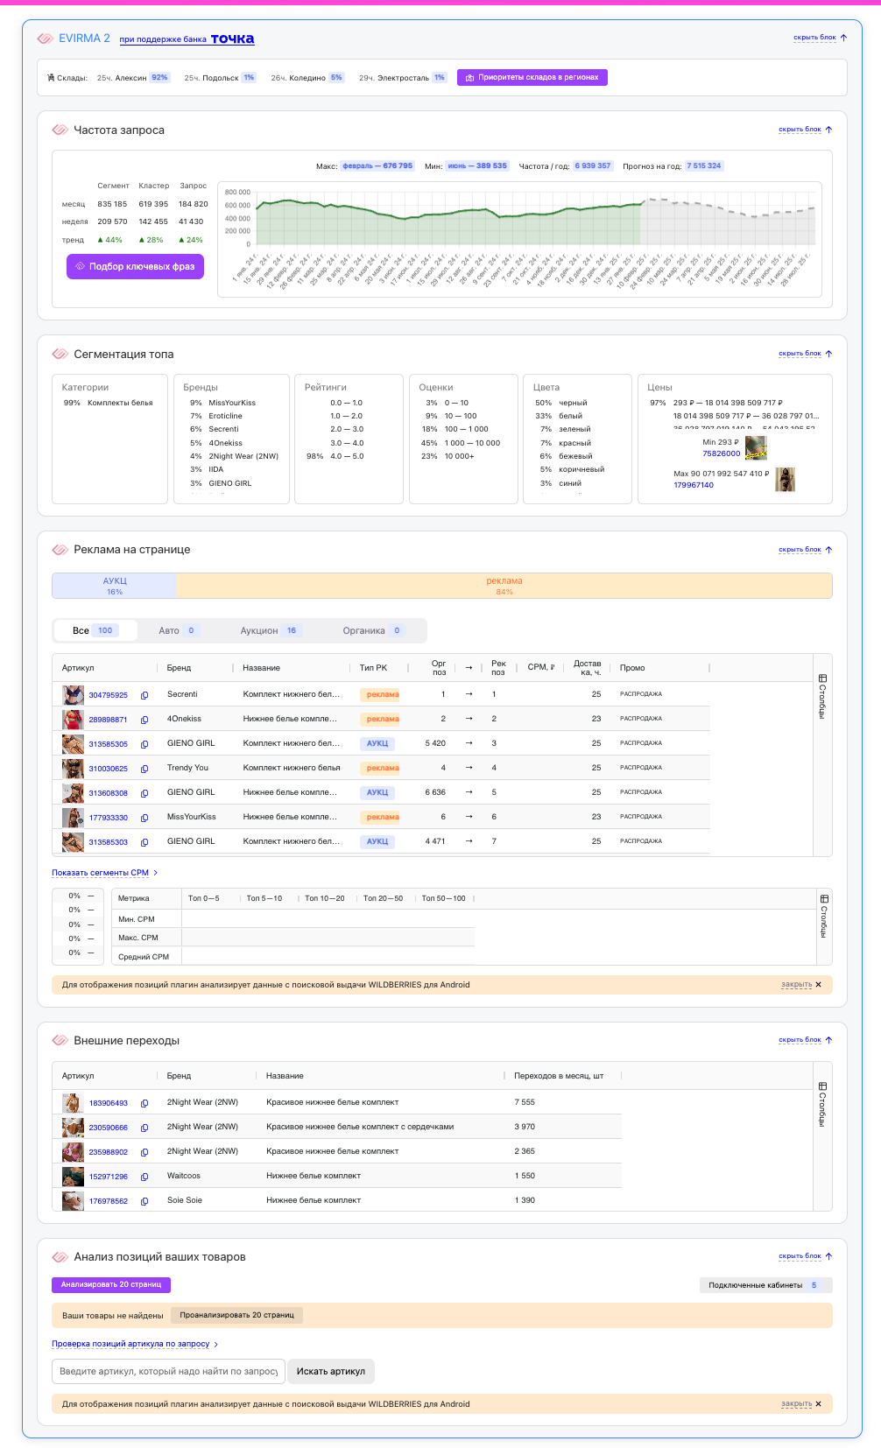Image resolution: width=881 pixels, height=1448 pixels.
Task: Copy article 230590666 with copy icon
Action: pyautogui.click(x=144, y=1128)
